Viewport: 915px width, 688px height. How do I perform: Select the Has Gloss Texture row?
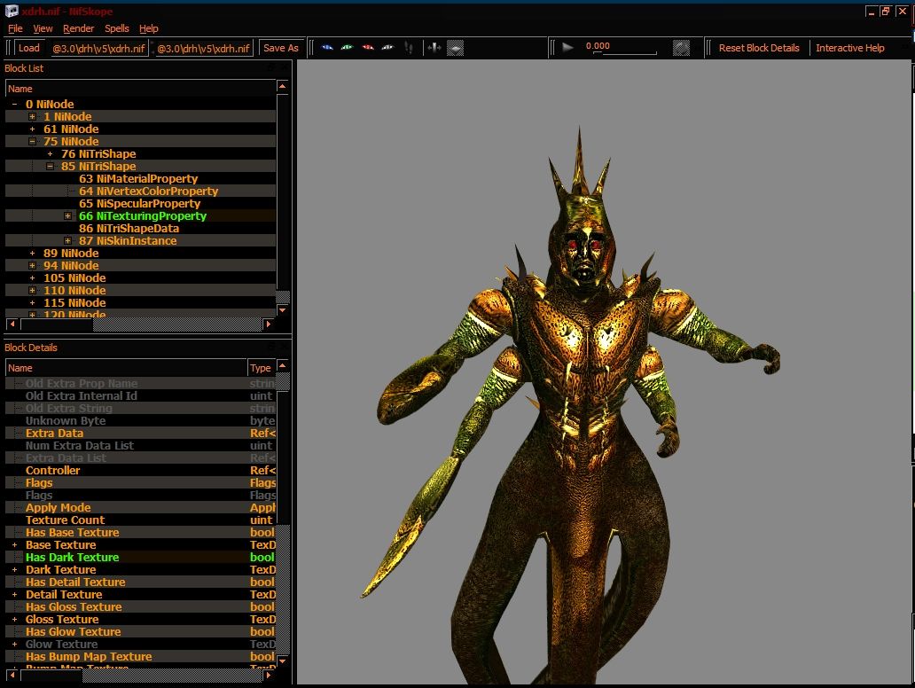(x=141, y=607)
